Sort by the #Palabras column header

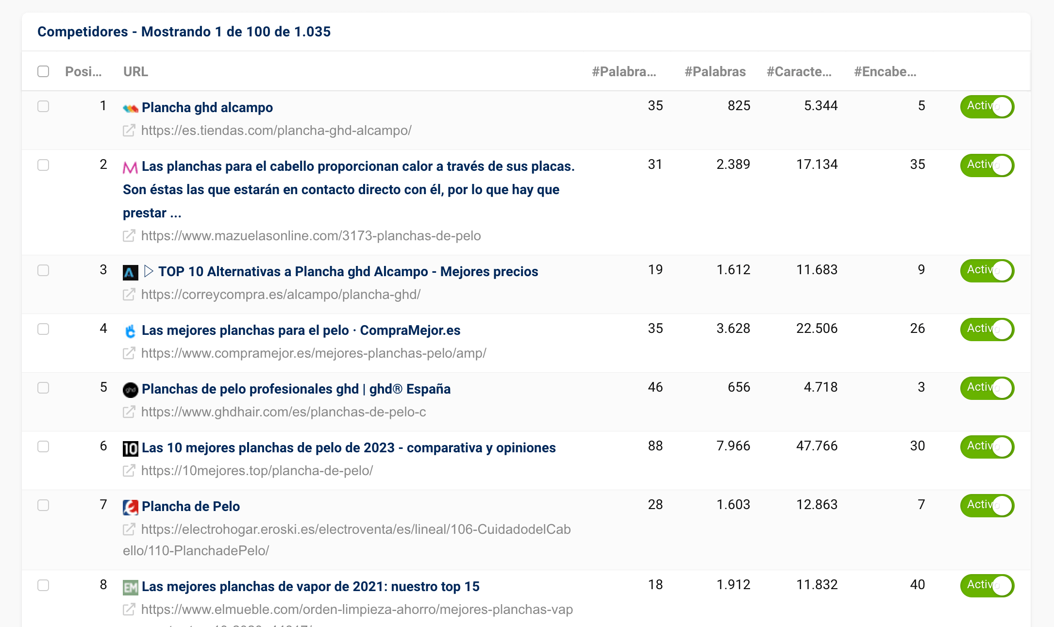pos(715,71)
